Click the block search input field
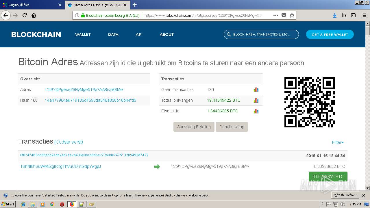This screenshot has height=208, width=370. pos(261,34)
